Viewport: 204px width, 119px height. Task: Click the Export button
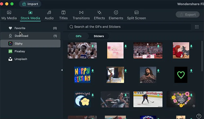click(x=188, y=15)
